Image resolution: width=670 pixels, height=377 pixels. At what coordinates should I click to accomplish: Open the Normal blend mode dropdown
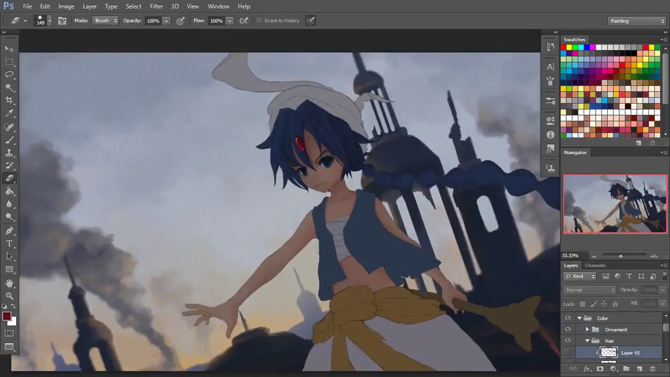tap(590, 290)
